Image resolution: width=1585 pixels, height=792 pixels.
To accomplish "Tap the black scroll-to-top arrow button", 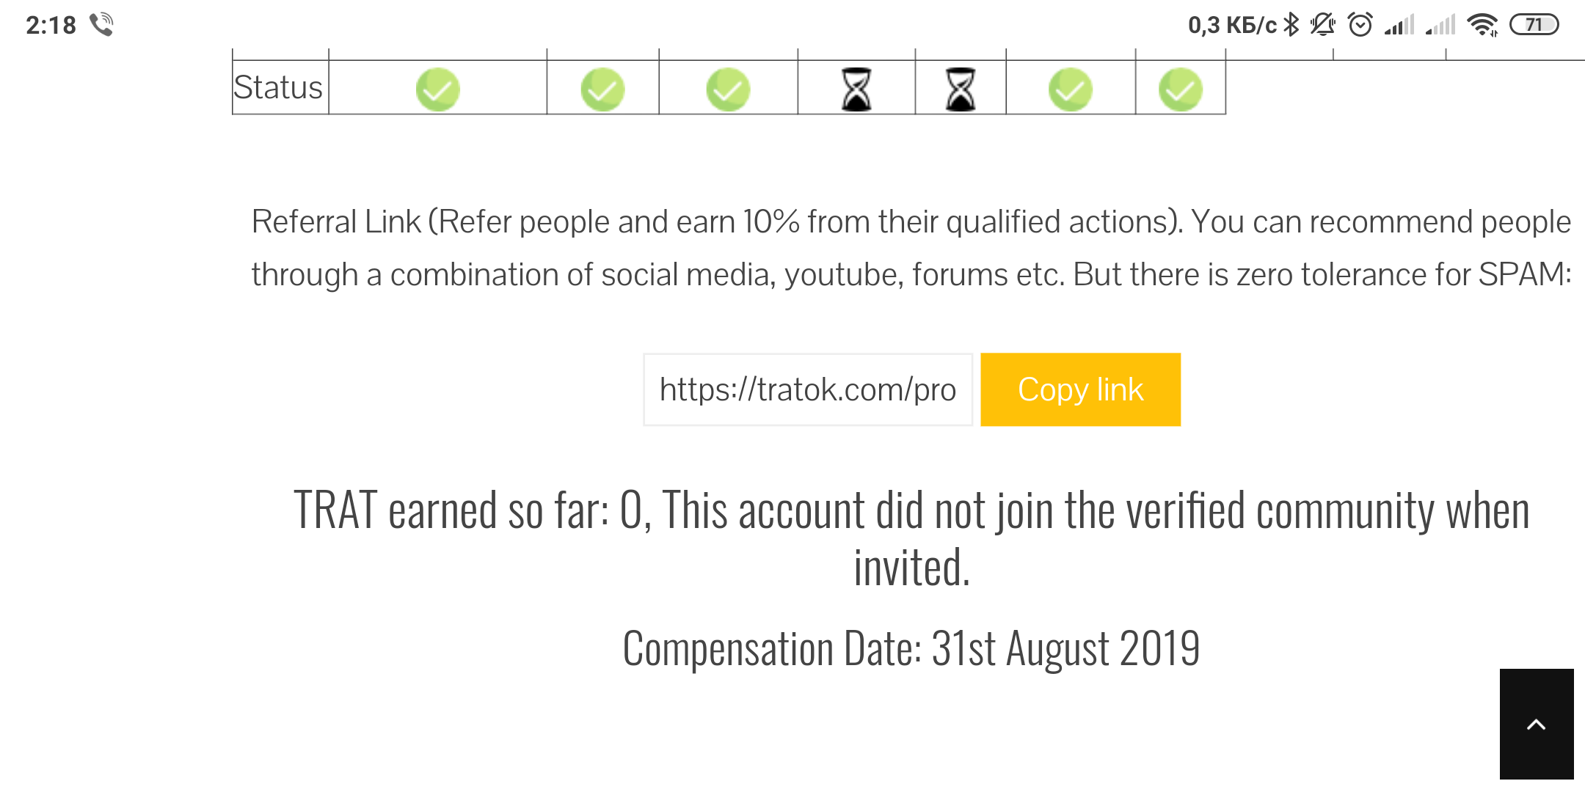I will click(1537, 724).
